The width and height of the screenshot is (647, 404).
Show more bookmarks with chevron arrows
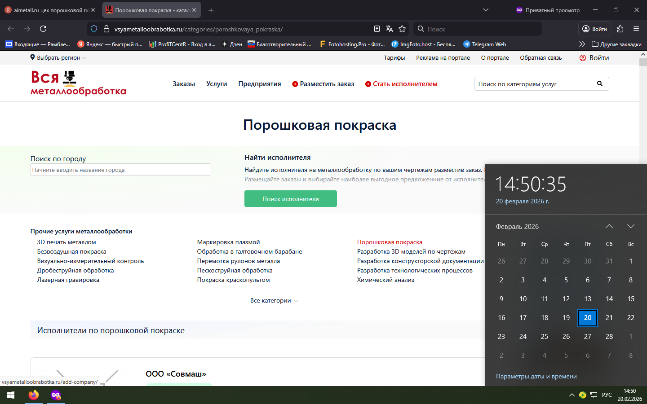click(582, 44)
